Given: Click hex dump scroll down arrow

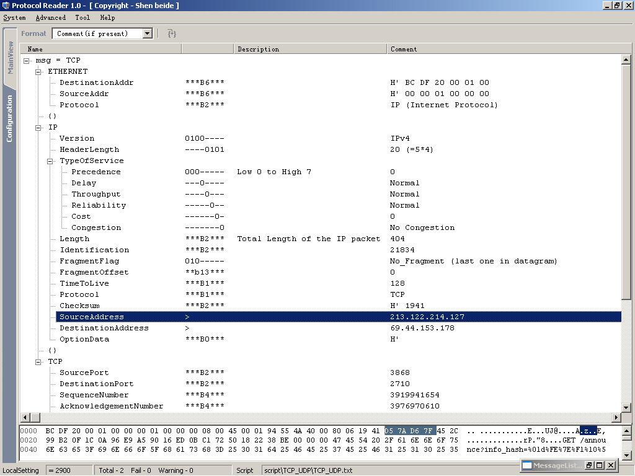Looking at the screenshot, I should 626,455.
